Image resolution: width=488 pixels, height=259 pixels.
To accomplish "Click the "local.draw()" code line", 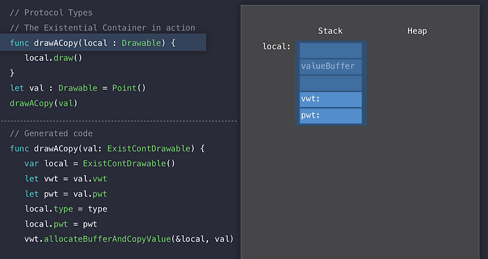I will click(x=54, y=57).
